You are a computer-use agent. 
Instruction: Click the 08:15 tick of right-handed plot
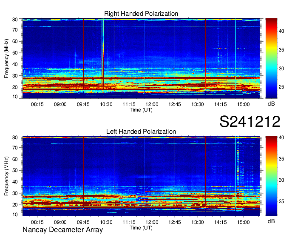(37, 104)
